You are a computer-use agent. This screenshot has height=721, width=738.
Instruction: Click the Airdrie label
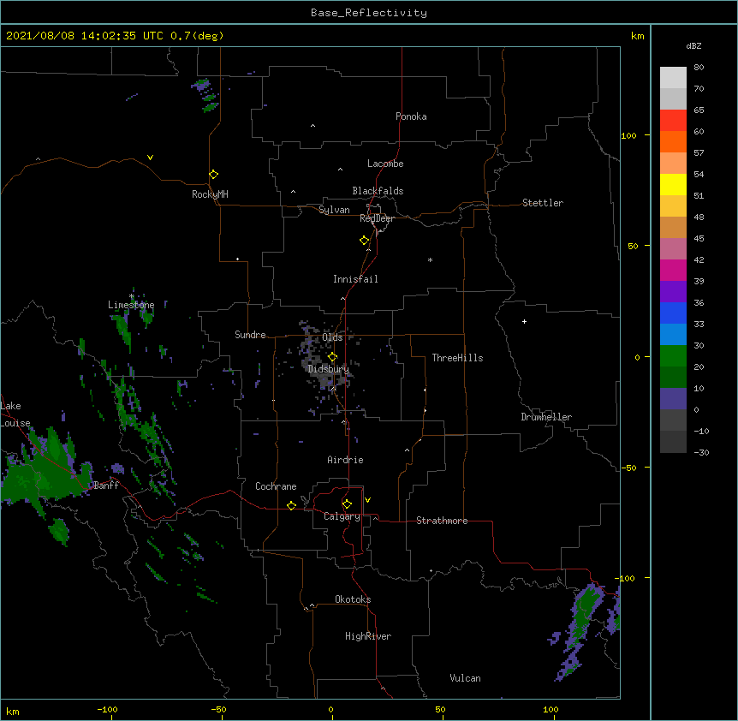coord(345,460)
